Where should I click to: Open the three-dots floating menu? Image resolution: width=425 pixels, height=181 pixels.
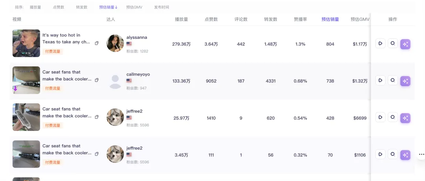point(421,154)
